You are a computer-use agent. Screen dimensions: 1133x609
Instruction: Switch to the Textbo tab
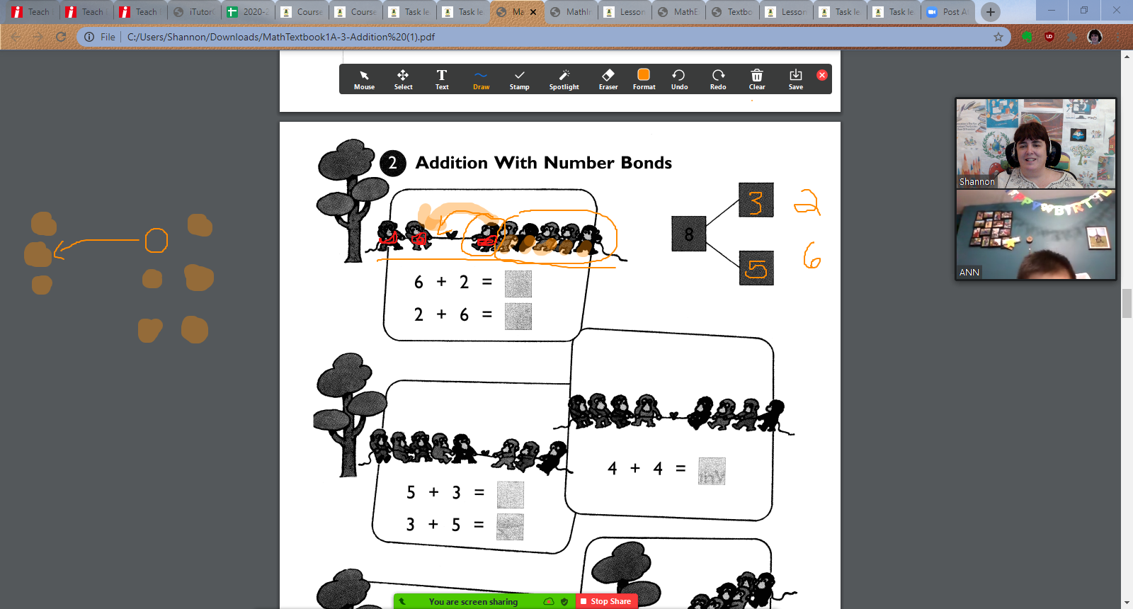pyautogui.click(x=732, y=12)
